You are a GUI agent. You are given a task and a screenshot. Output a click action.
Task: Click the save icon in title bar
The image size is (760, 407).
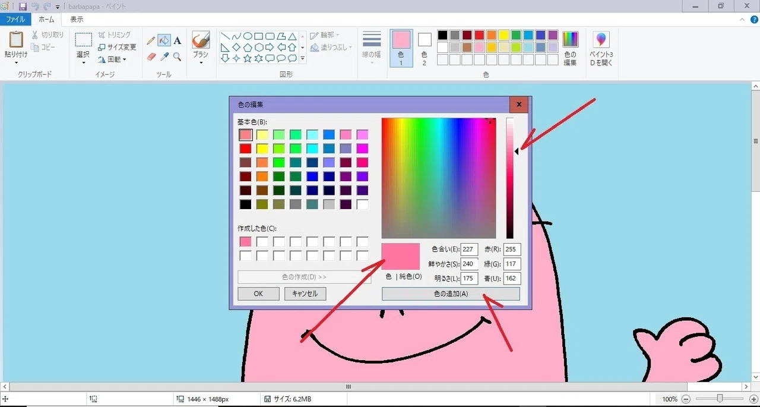(23, 7)
